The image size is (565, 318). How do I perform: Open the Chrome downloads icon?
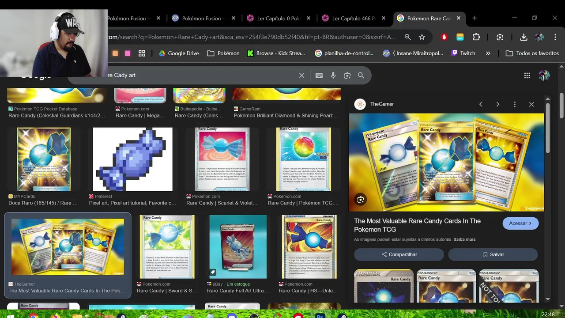pyautogui.click(x=524, y=37)
